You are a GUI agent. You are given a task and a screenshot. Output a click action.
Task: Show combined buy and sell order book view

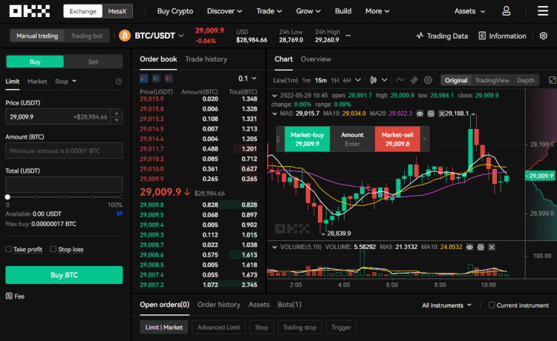pos(144,79)
